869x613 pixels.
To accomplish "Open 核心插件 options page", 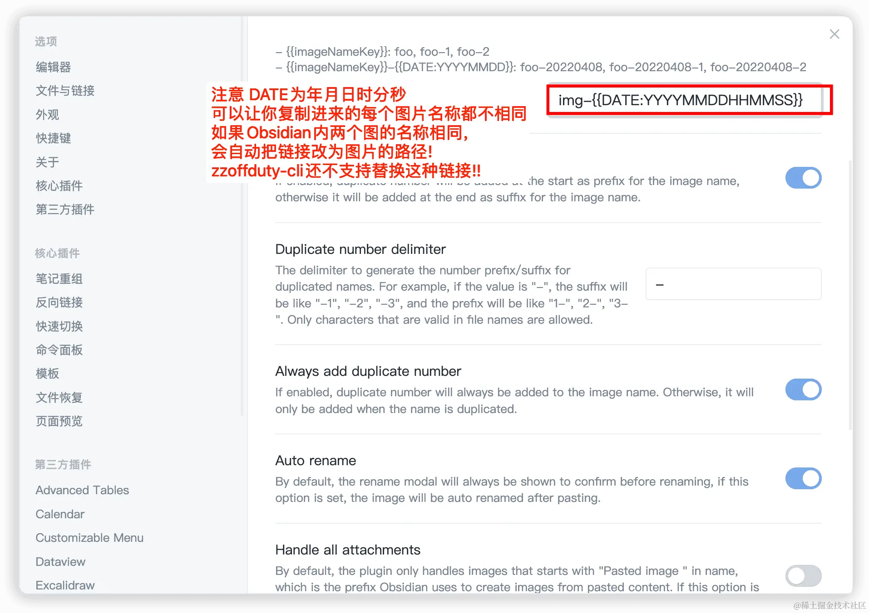I will (59, 186).
